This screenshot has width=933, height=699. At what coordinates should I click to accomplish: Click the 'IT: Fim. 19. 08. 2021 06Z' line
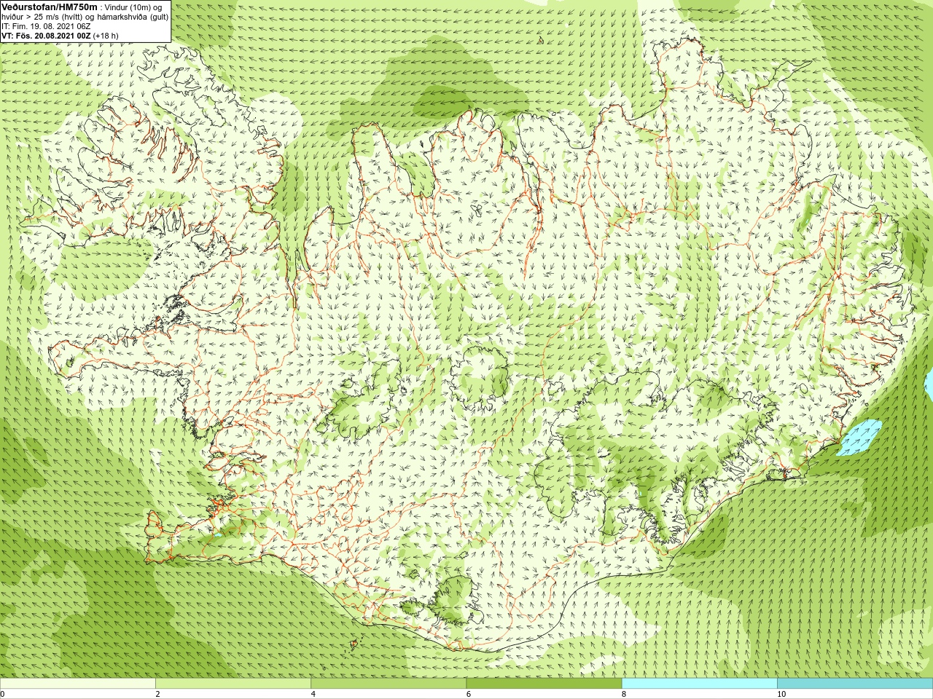coord(46,26)
